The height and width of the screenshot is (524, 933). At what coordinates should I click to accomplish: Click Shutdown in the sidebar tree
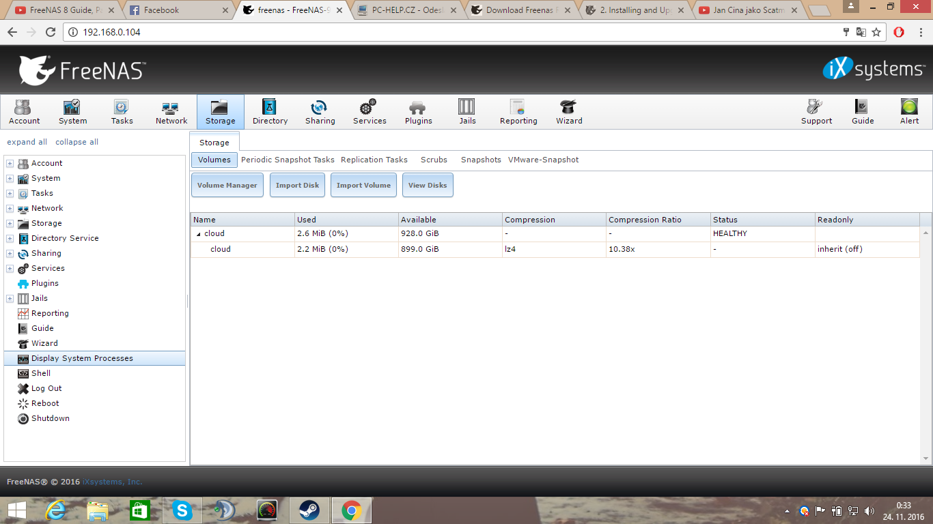tap(51, 418)
